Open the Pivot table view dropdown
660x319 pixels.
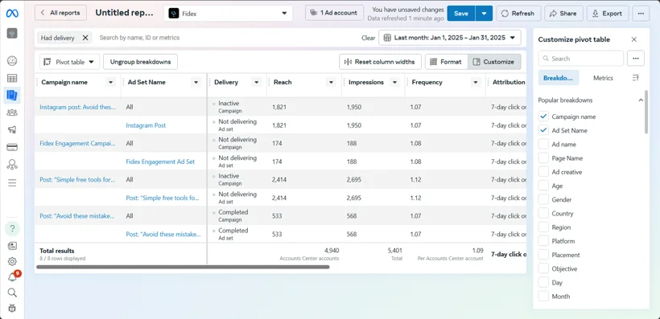(x=70, y=62)
